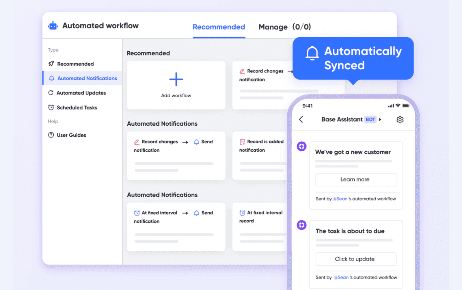Open the settings gear on Base Assistant screen

(400, 119)
